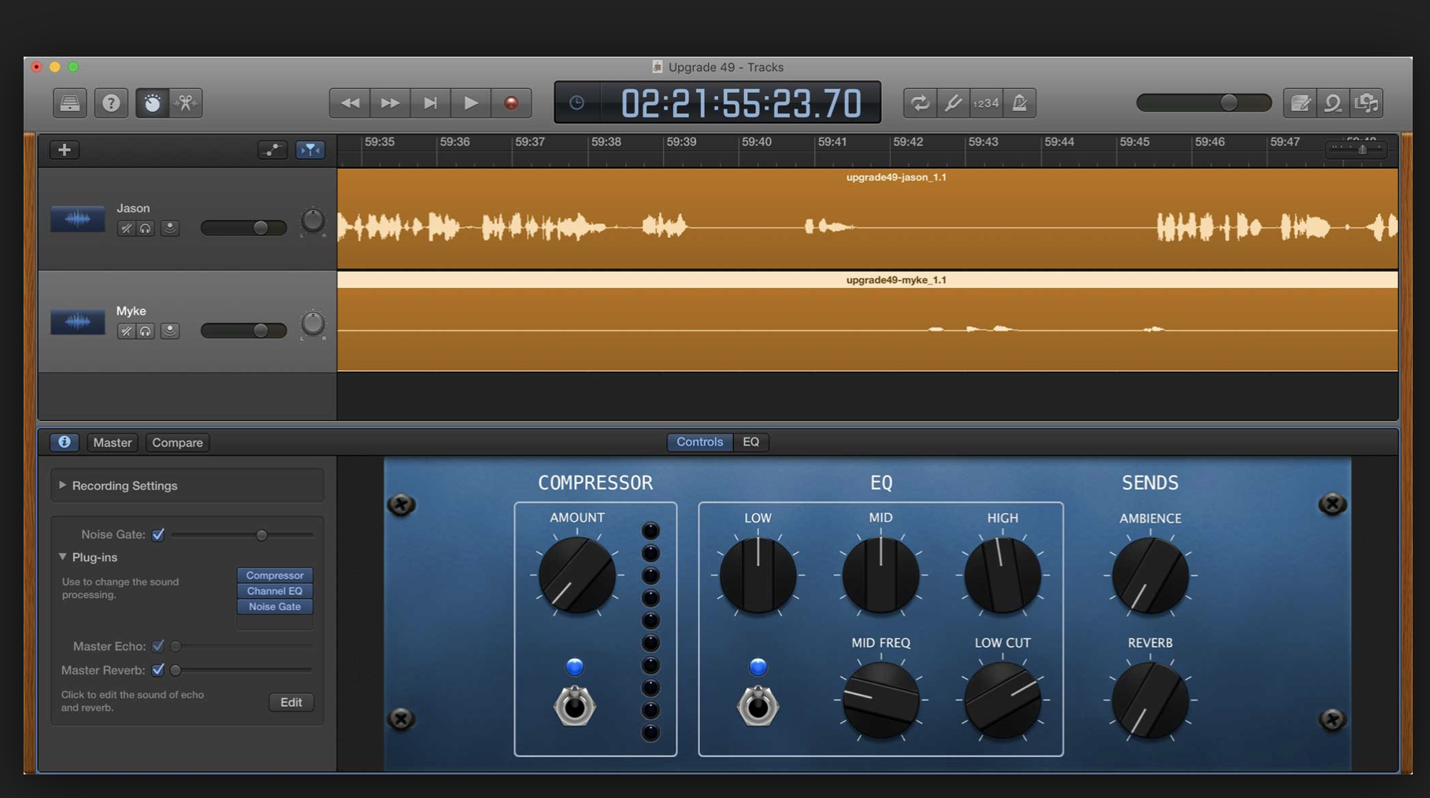The image size is (1430, 798).
Task: Open the Tuner tuning fork button
Action: 953,103
